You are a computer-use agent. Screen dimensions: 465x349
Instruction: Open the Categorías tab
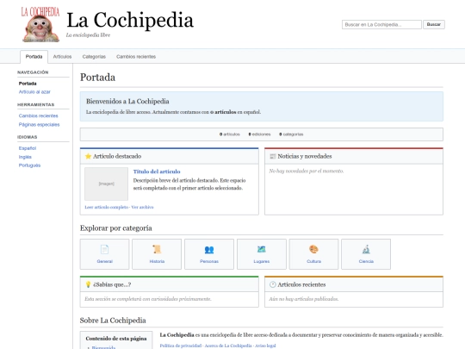click(94, 57)
